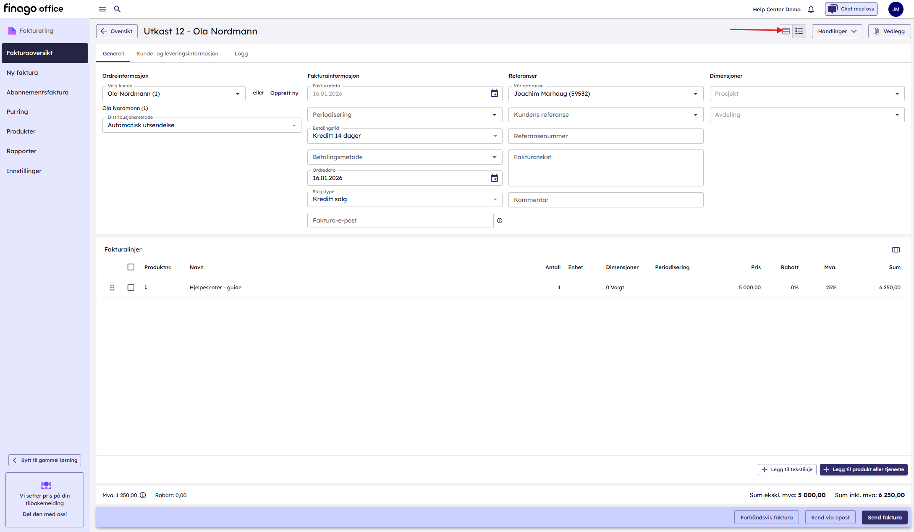Image resolution: width=914 pixels, height=532 pixels.
Task: Open Produkter in the sidebar
Action: [21, 131]
